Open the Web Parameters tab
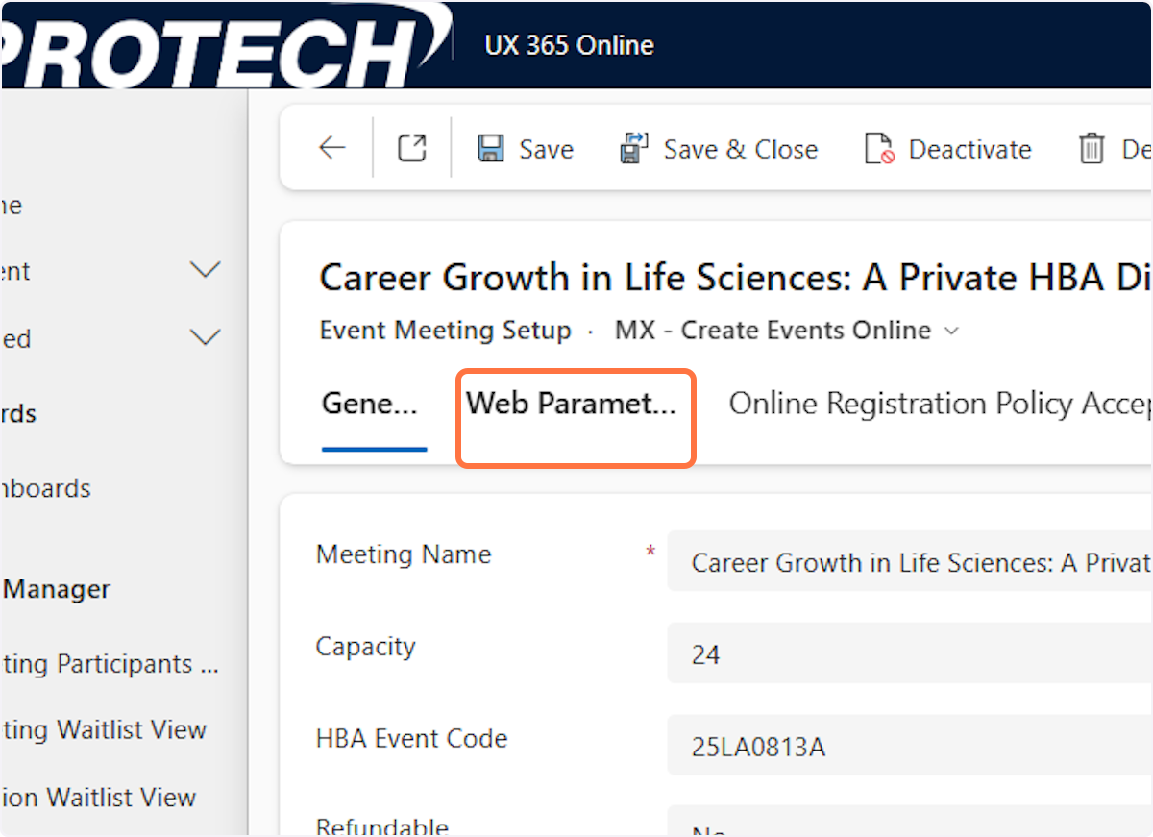Viewport: 1153px width, 837px height. click(573, 404)
